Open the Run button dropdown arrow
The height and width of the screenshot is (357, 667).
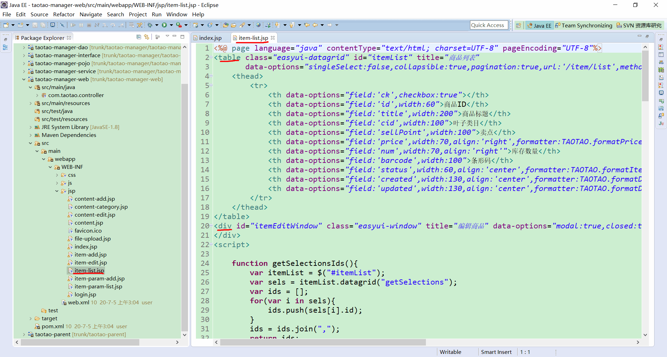click(x=171, y=25)
